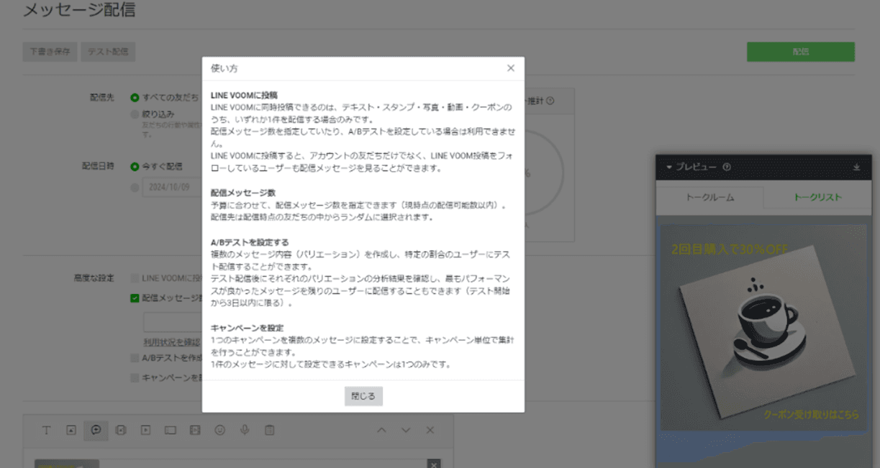Select the rich message speech bubble icon
Screen dimensions: 880x468
point(96,430)
